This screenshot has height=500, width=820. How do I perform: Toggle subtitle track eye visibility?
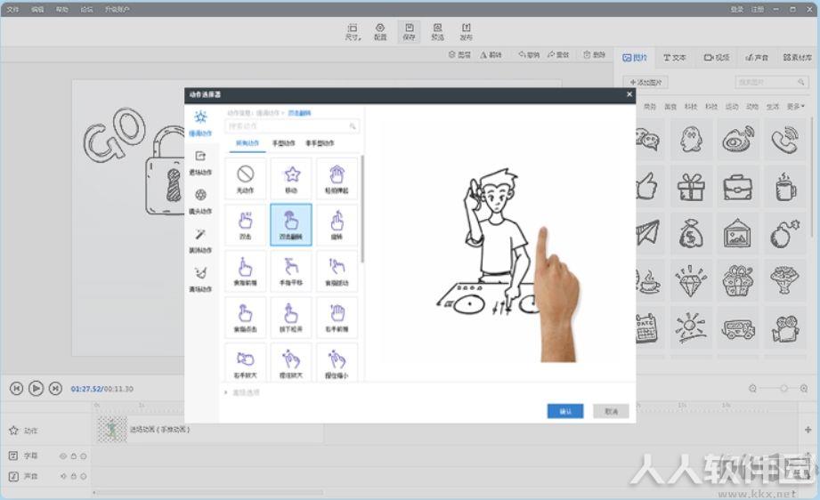[x=62, y=456]
